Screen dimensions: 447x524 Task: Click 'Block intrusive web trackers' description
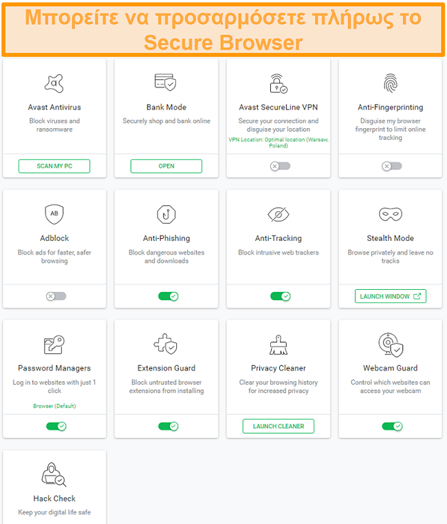279,253
